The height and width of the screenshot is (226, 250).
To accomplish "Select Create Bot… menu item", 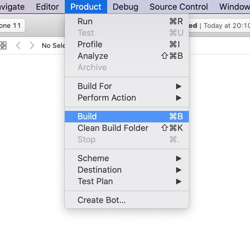I will (x=127, y=200).
